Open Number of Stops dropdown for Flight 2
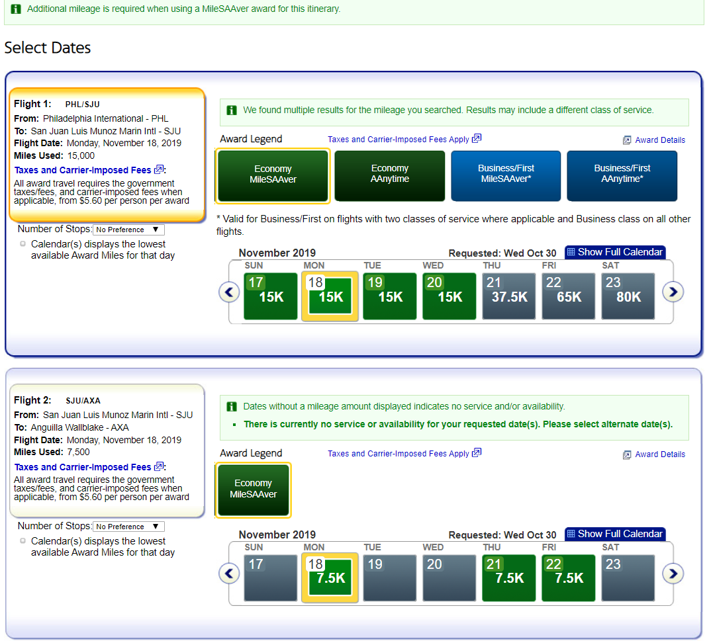This screenshot has height=641, width=709. tap(128, 527)
